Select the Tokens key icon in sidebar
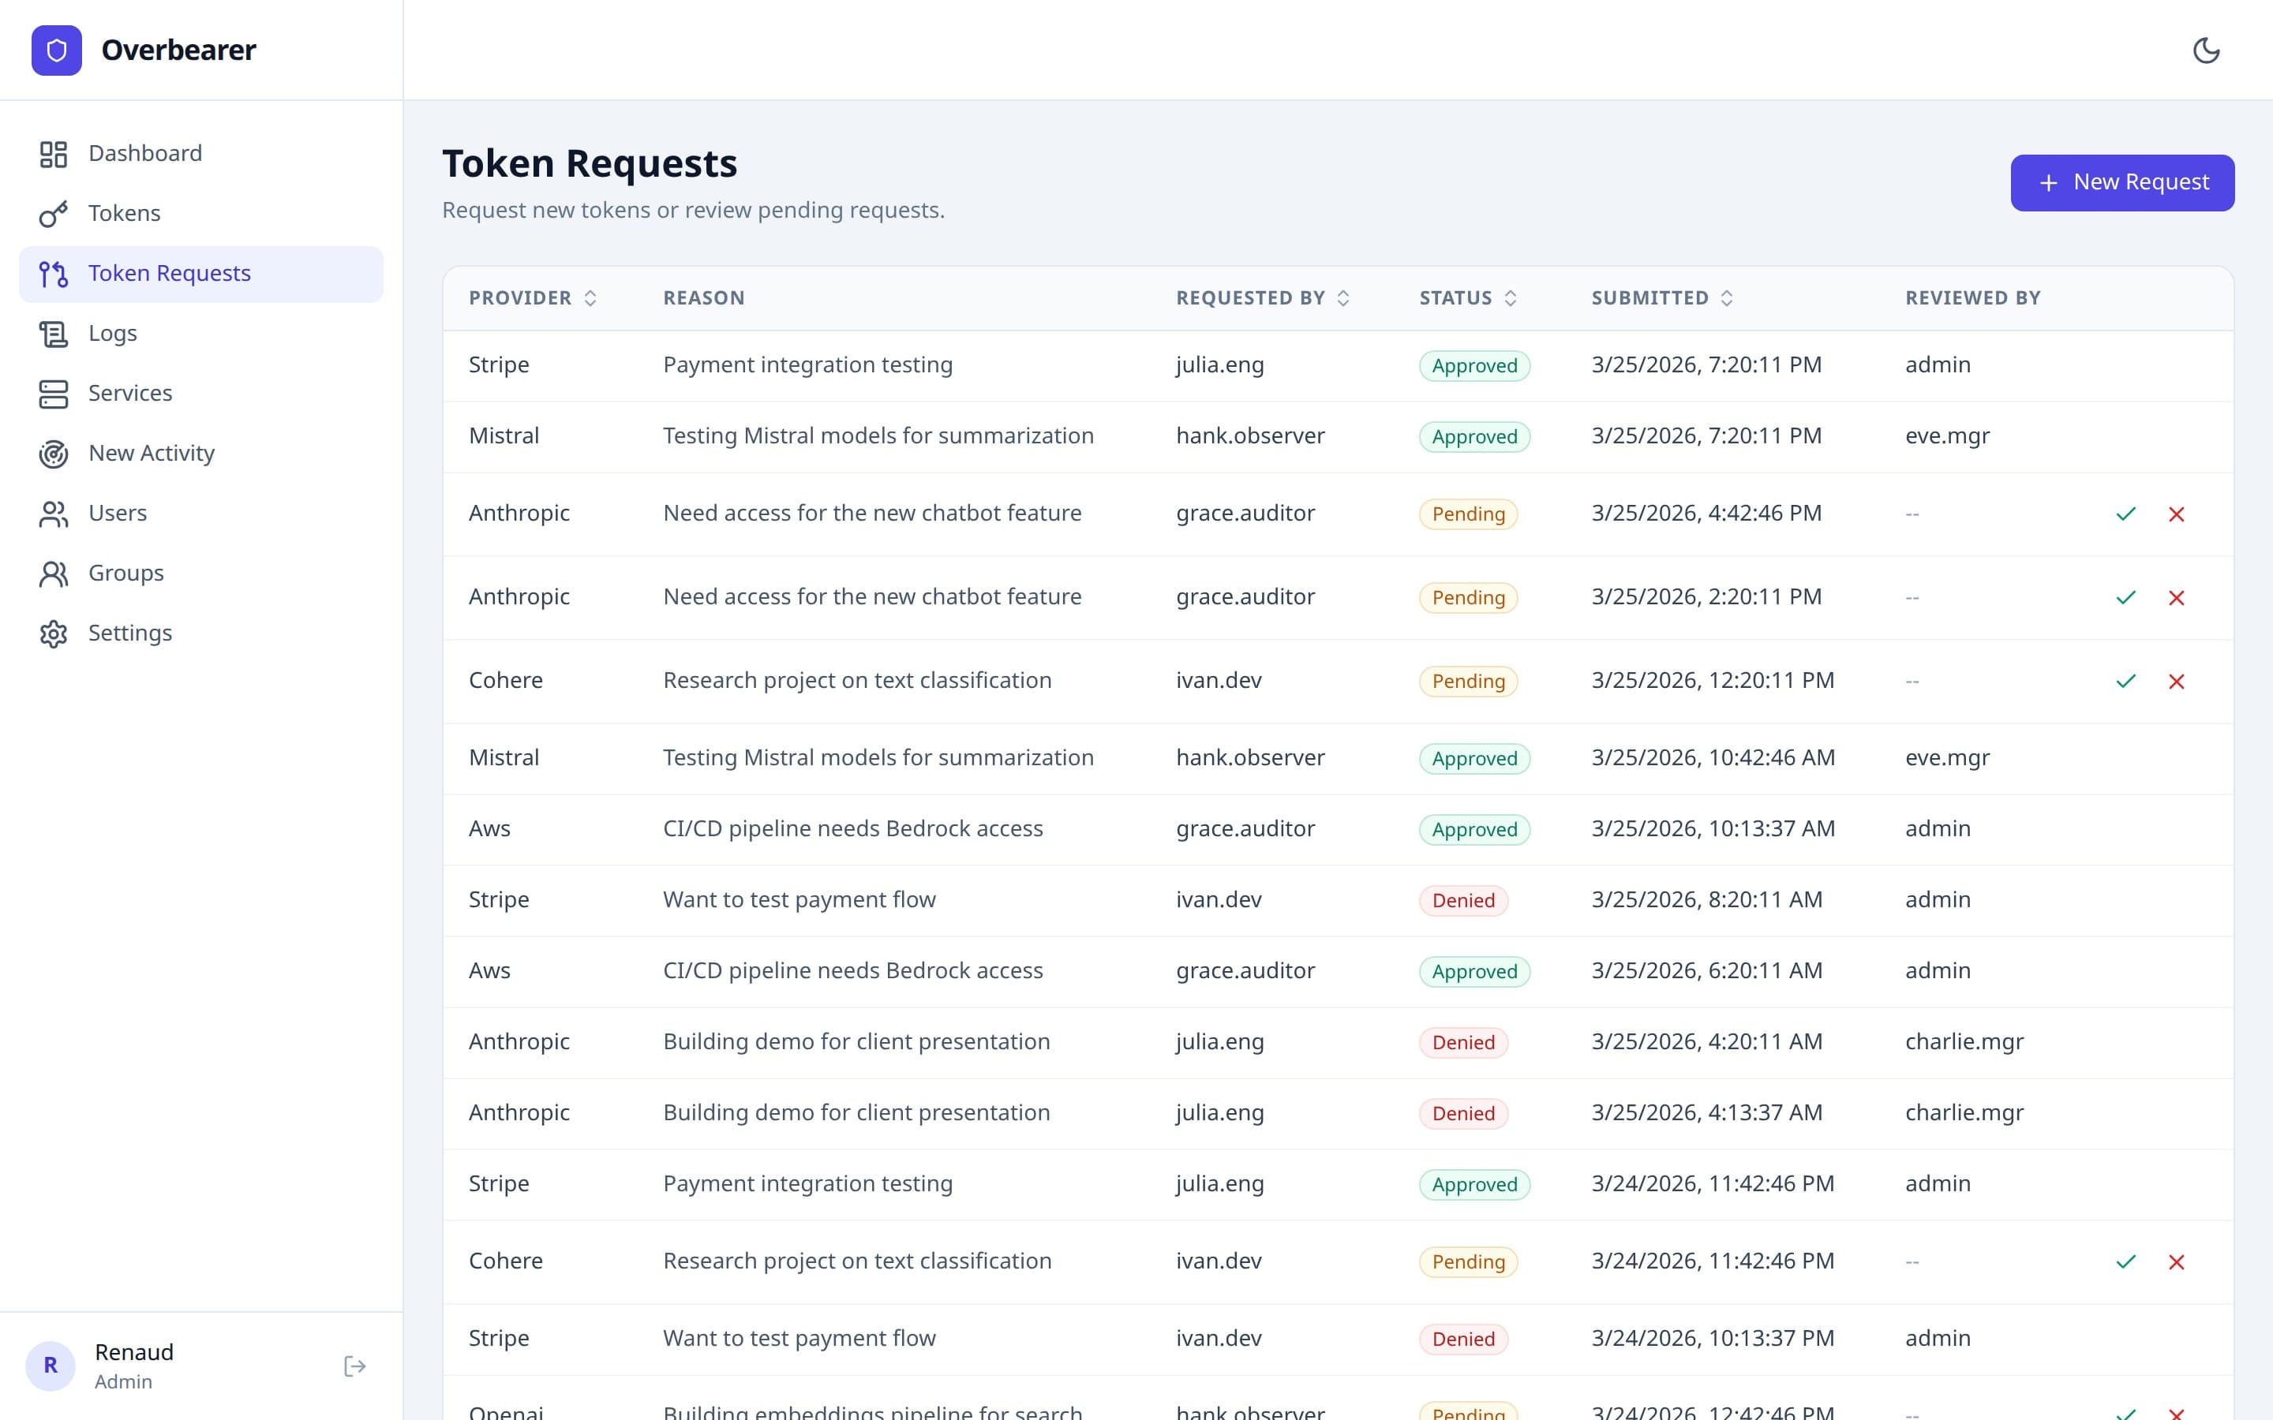The height and width of the screenshot is (1420, 2273). [54, 213]
